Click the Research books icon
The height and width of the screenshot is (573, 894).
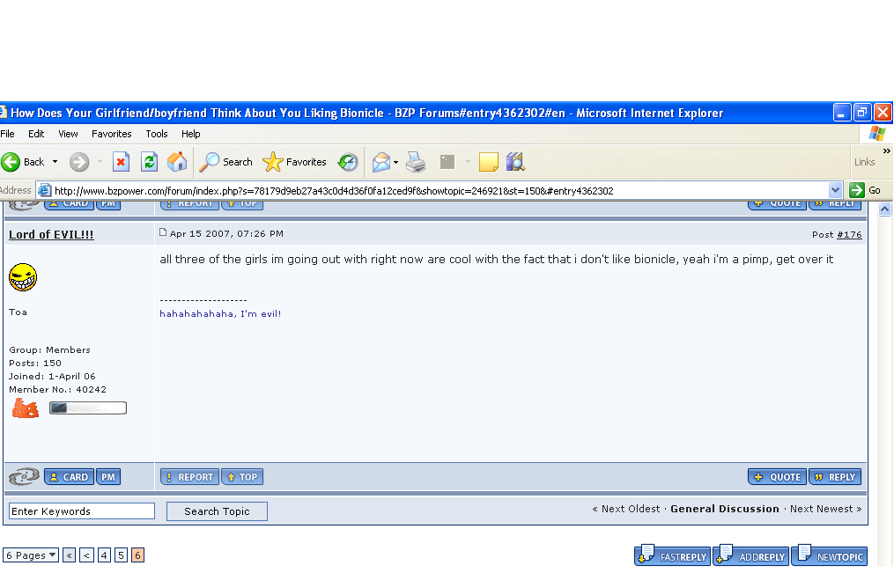(x=515, y=162)
